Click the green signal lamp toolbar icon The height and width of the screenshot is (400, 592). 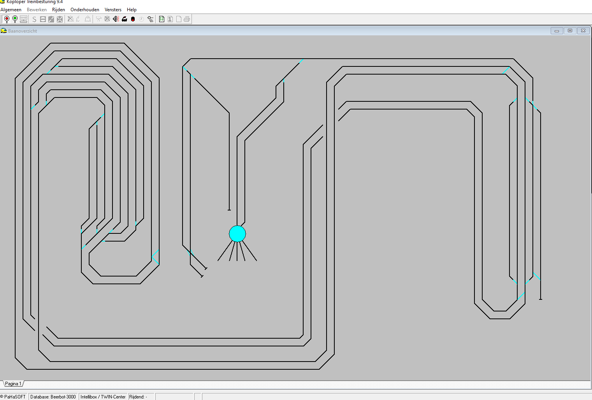[15, 19]
